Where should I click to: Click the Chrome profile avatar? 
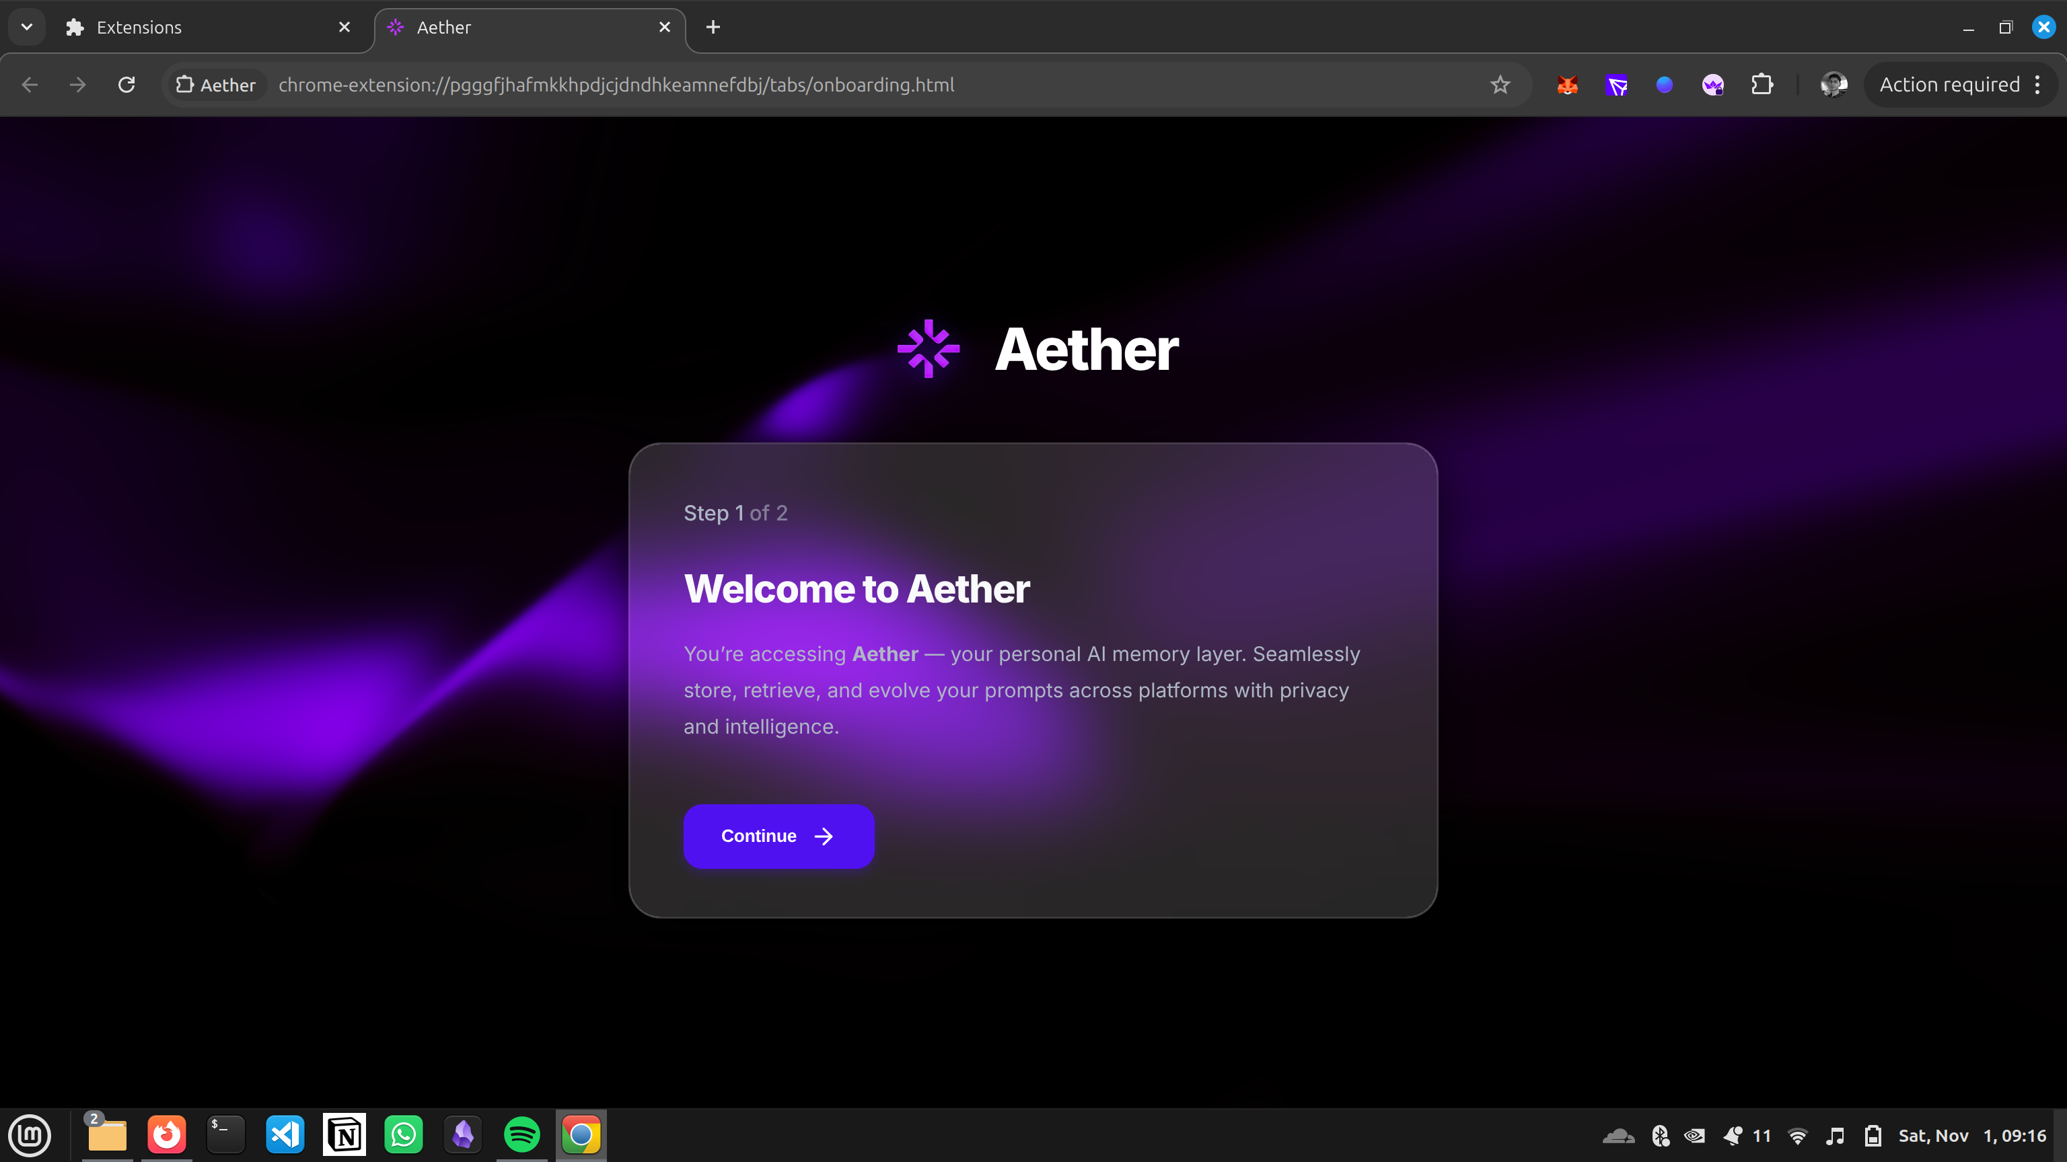click(x=1834, y=85)
